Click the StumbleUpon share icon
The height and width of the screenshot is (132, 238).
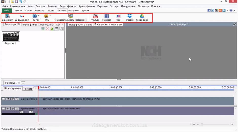point(220,10)
